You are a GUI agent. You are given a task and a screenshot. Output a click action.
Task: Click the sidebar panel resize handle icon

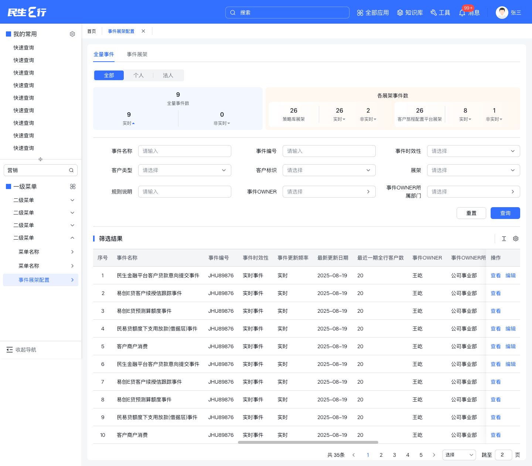(41, 159)
